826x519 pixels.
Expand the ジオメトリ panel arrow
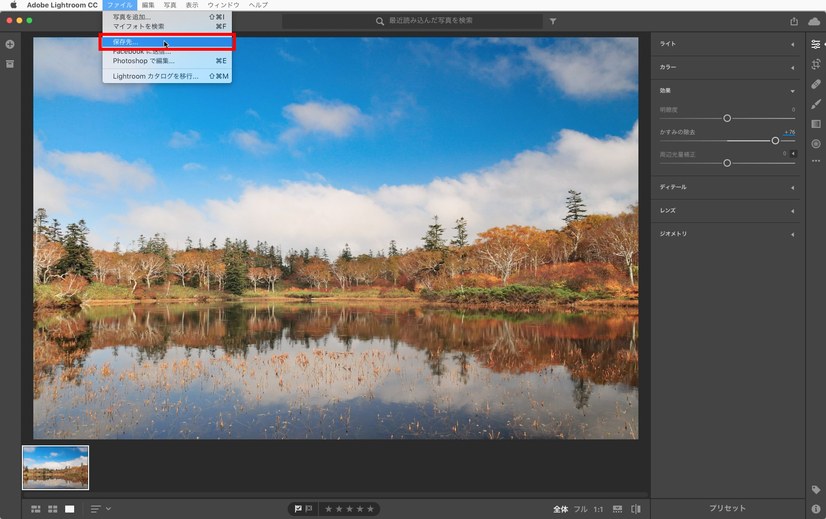pos(793,234)
